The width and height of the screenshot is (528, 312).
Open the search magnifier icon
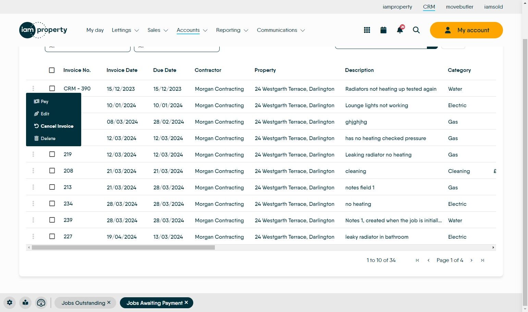pos(416,30)
